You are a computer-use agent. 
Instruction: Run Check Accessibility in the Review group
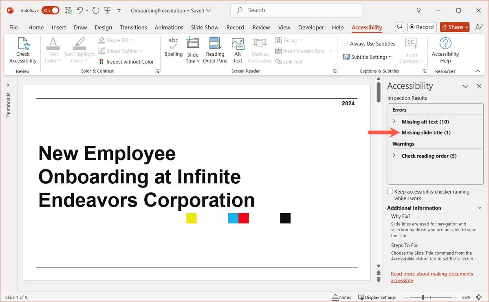23,51
